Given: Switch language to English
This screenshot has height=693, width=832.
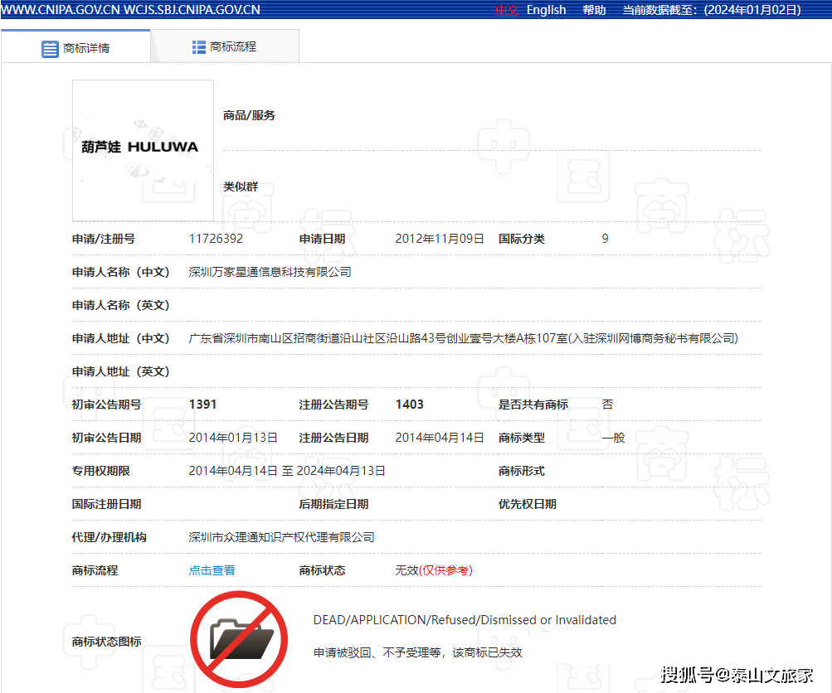Looking at the screenshot, I should click(546, 10).
